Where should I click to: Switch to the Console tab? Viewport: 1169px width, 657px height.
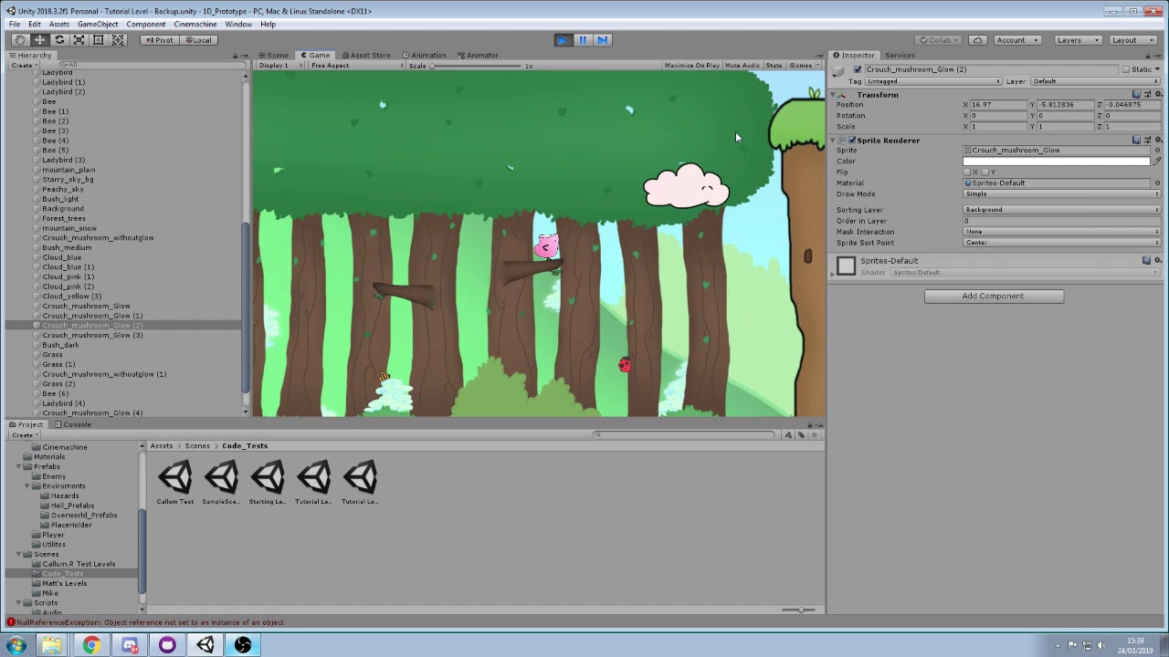coord(72,424)
